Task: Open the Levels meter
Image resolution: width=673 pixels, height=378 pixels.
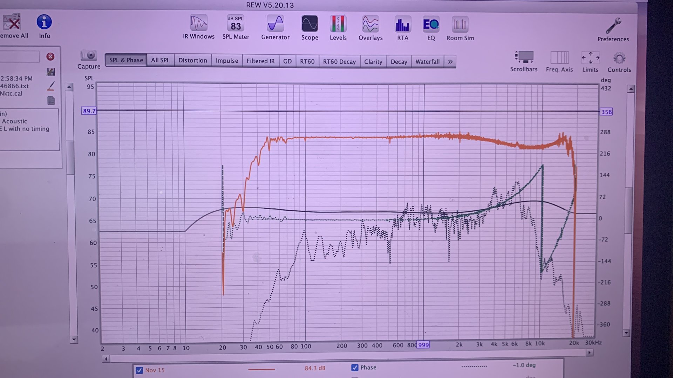Action: tap(338, 24)
